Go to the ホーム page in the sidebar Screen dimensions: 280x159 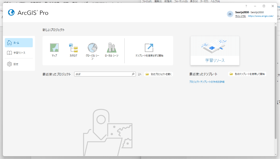pos(19,43)
